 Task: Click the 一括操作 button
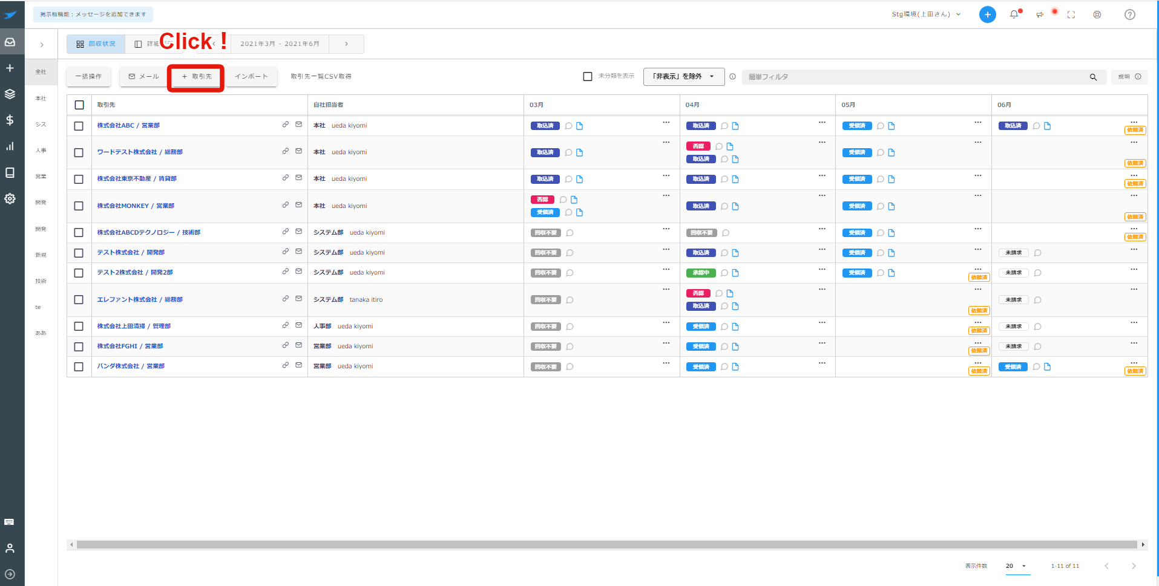[x=88, y=77]
